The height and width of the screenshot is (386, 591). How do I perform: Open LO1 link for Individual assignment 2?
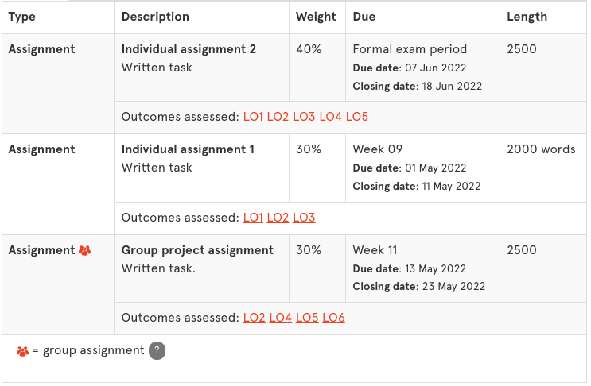click(x=253, y=117)
